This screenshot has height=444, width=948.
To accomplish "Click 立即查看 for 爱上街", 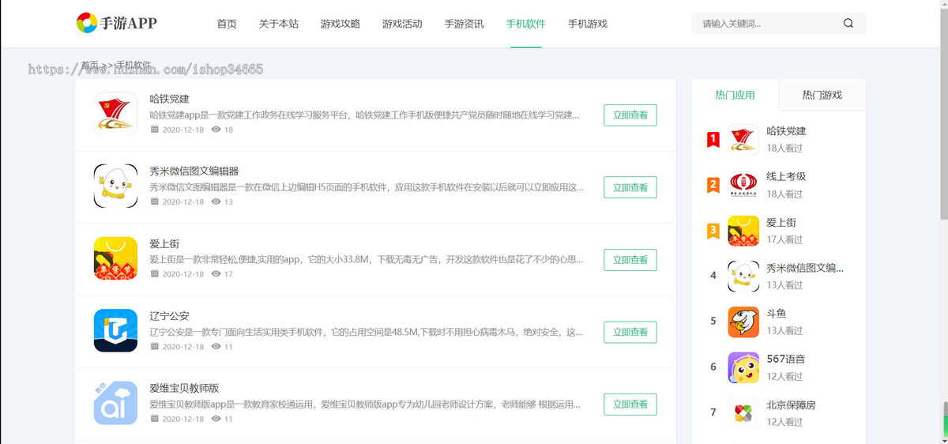I will click(630, 260).
